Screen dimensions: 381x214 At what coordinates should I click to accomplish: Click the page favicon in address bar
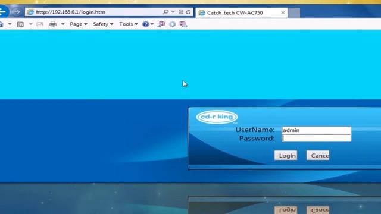pyautogui.click(x=30, y=12)
